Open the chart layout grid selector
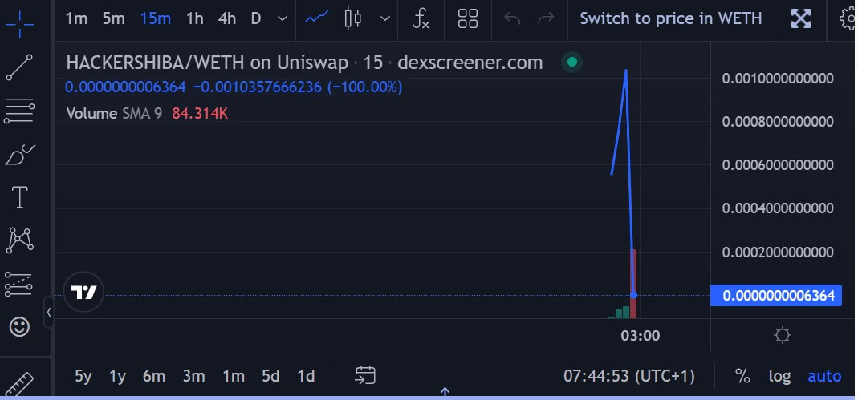 coord(468,18)
